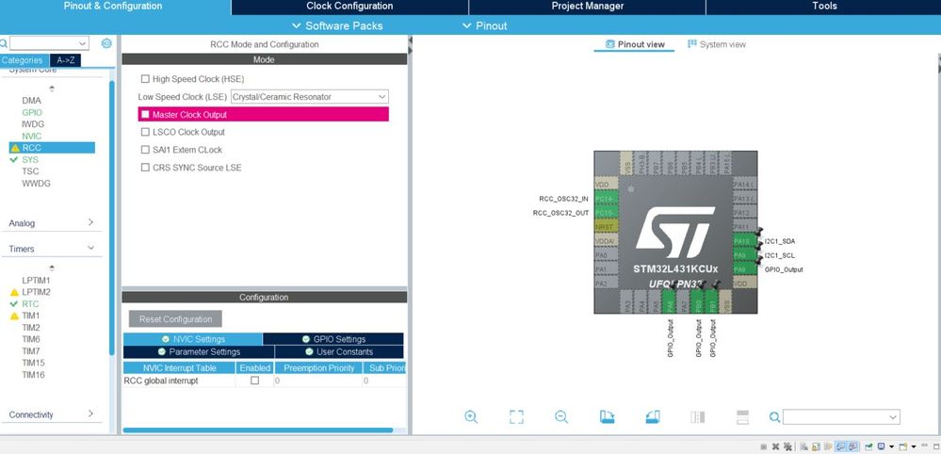Open the GPIO Settings tab
Image resolution: width=941 pixels, height=454 pixels.
point(333,339)
